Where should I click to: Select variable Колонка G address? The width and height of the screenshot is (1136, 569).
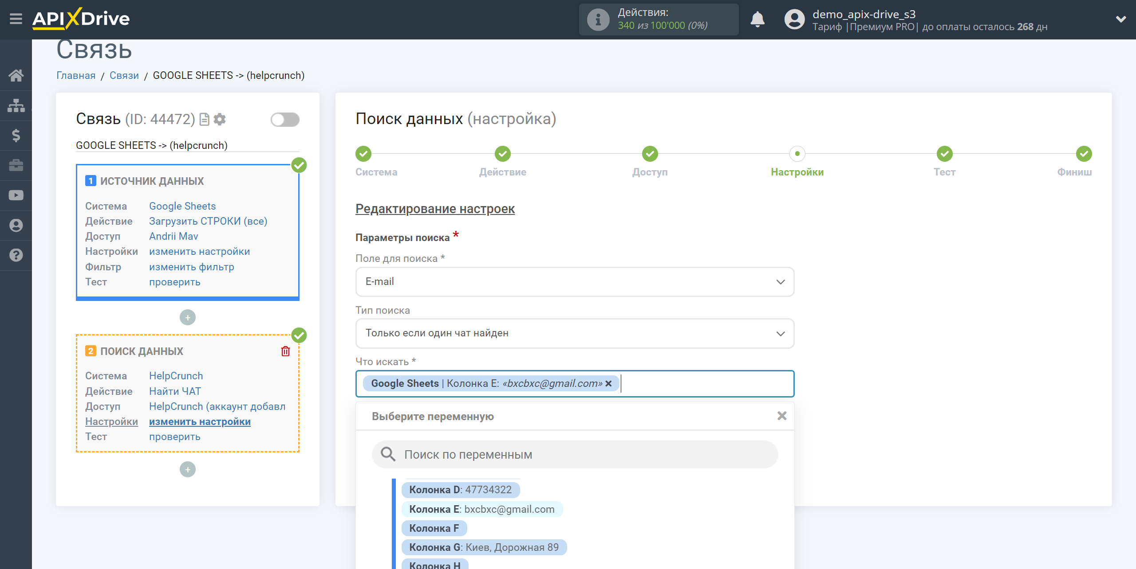coord(484,547)
